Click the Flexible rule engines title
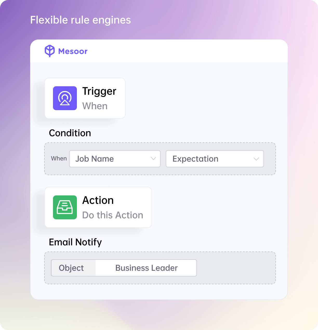Screen dimensions: 318x330 pos(81,20)
